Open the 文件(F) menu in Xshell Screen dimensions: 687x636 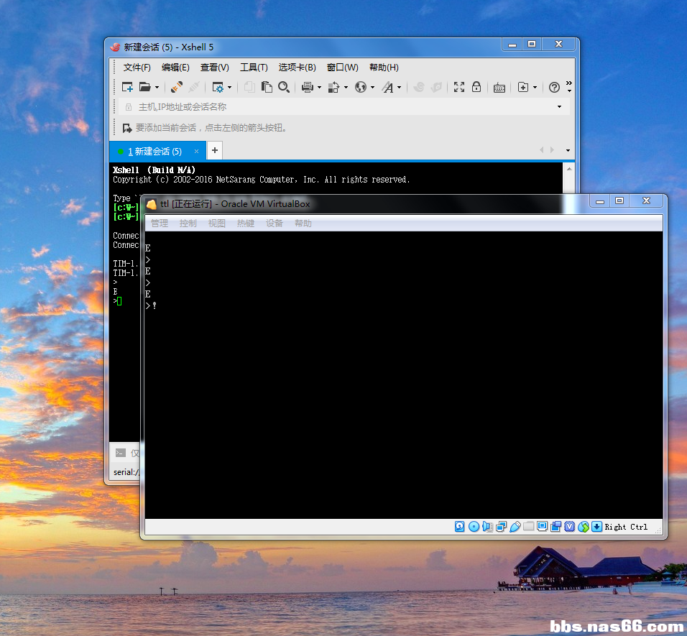(137, 68)
